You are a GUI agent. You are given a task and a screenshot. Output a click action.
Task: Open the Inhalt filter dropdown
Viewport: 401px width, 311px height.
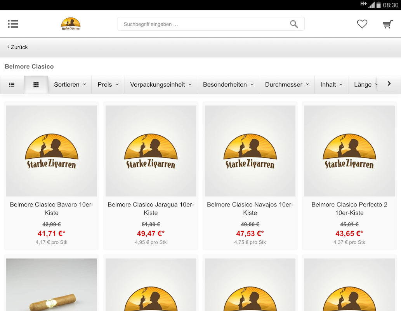click(332, 84)
